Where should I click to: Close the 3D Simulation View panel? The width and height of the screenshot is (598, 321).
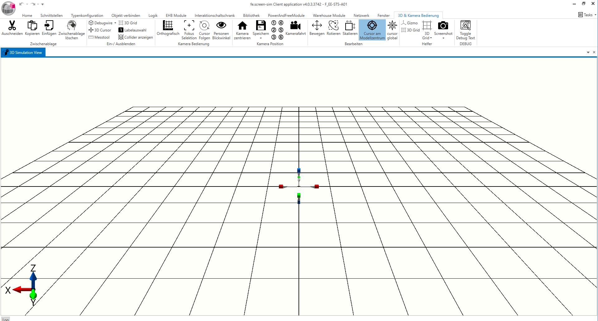coord(594,52)
